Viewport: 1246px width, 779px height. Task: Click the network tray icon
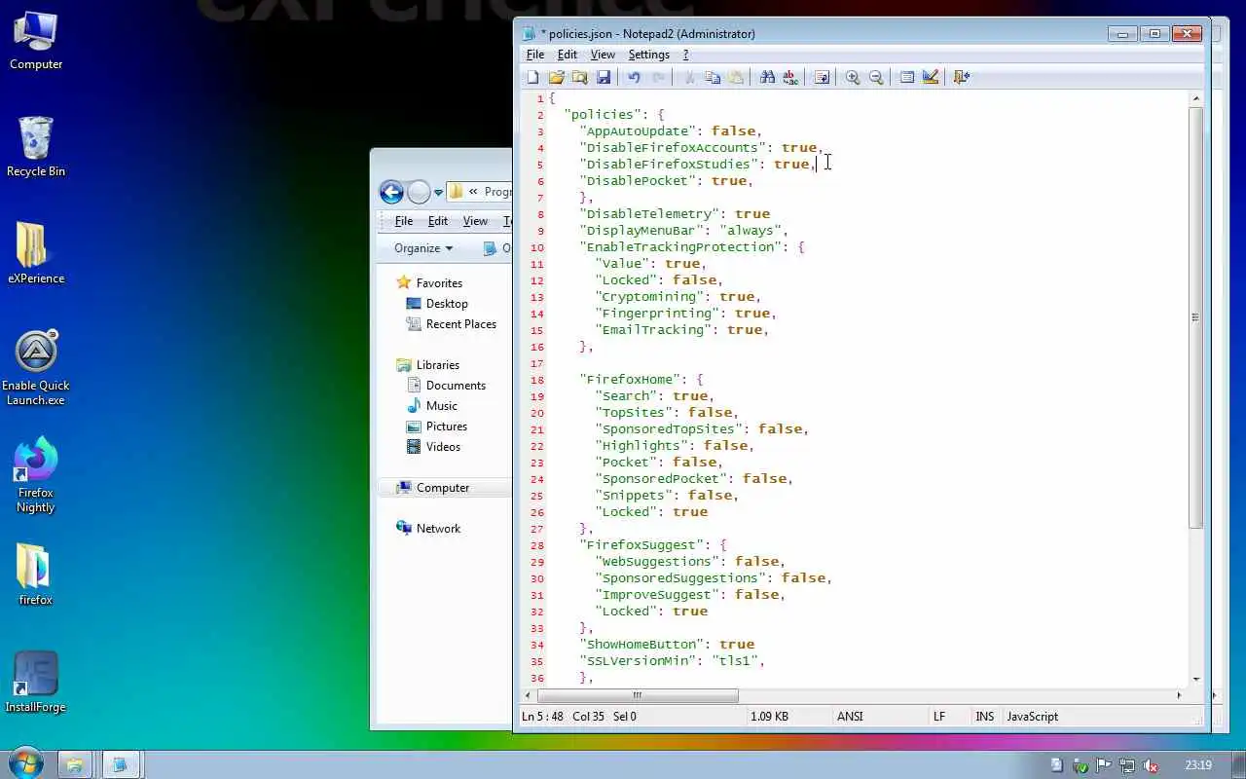point(1126,765)
